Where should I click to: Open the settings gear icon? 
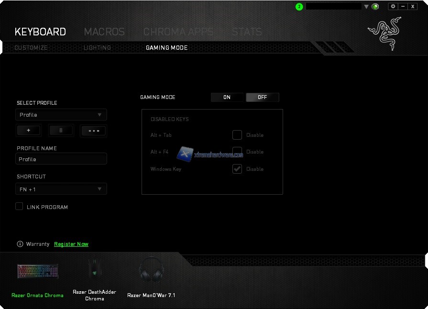click(393, 6)
